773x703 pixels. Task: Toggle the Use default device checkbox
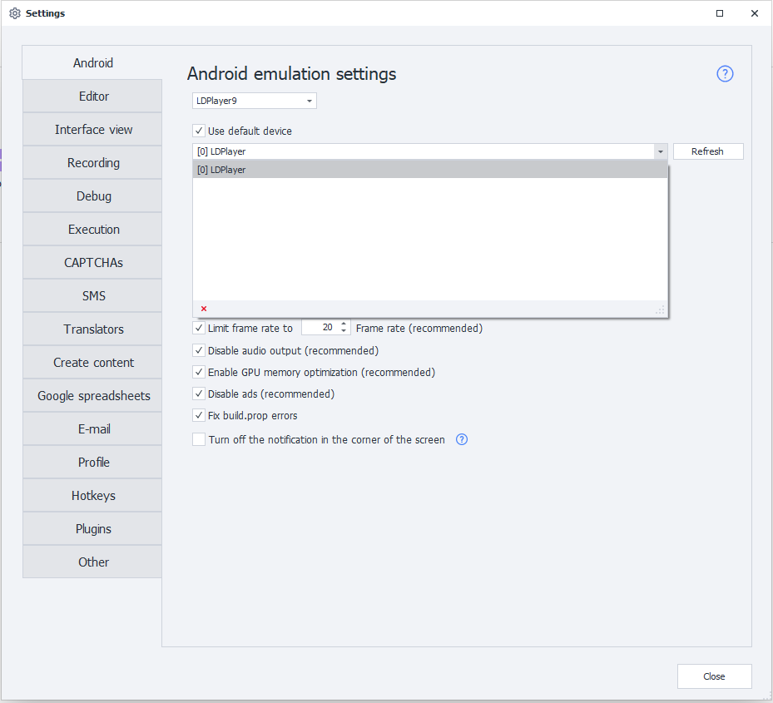pyautogui.click(x=199, y=131)
